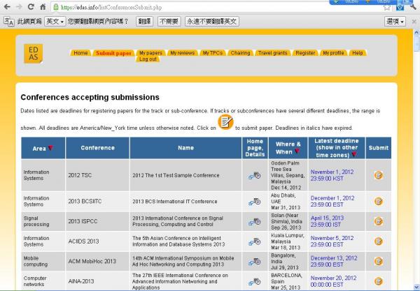Go to the My papers tab
420x291 pixels.
coord(150,53)
